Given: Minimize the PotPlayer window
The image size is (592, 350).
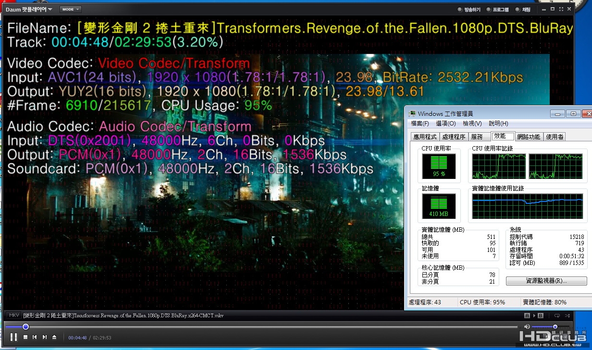Looking at the screenshot, I should 544,9.
